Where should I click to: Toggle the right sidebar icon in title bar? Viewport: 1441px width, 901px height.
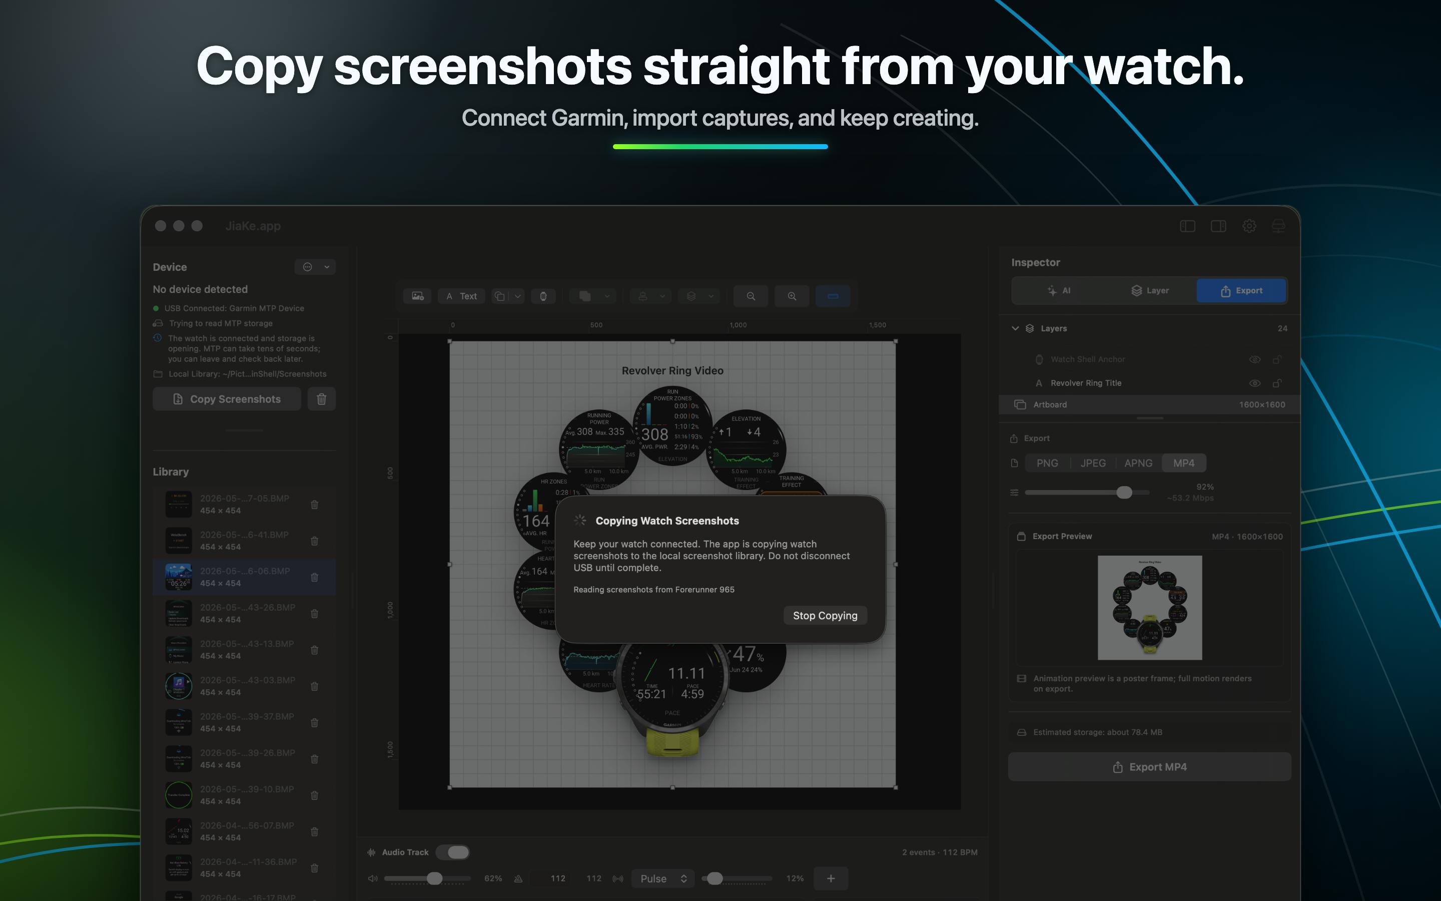(1218, 226)
